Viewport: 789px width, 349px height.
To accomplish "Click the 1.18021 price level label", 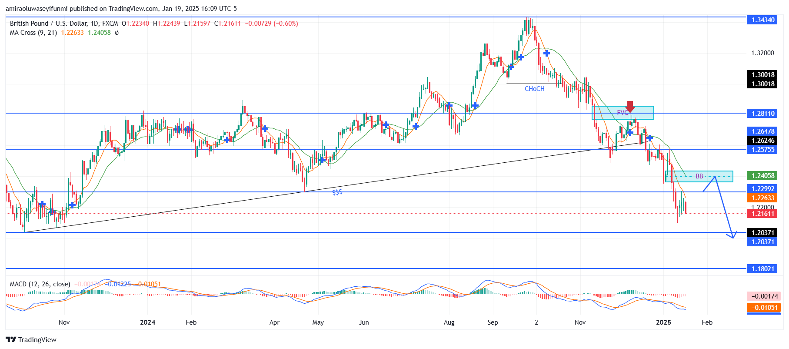I will point(763,269).
